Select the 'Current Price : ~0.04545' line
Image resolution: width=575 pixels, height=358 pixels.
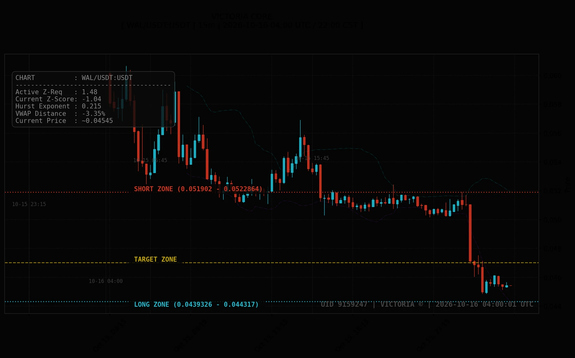[x=64, y=121]
